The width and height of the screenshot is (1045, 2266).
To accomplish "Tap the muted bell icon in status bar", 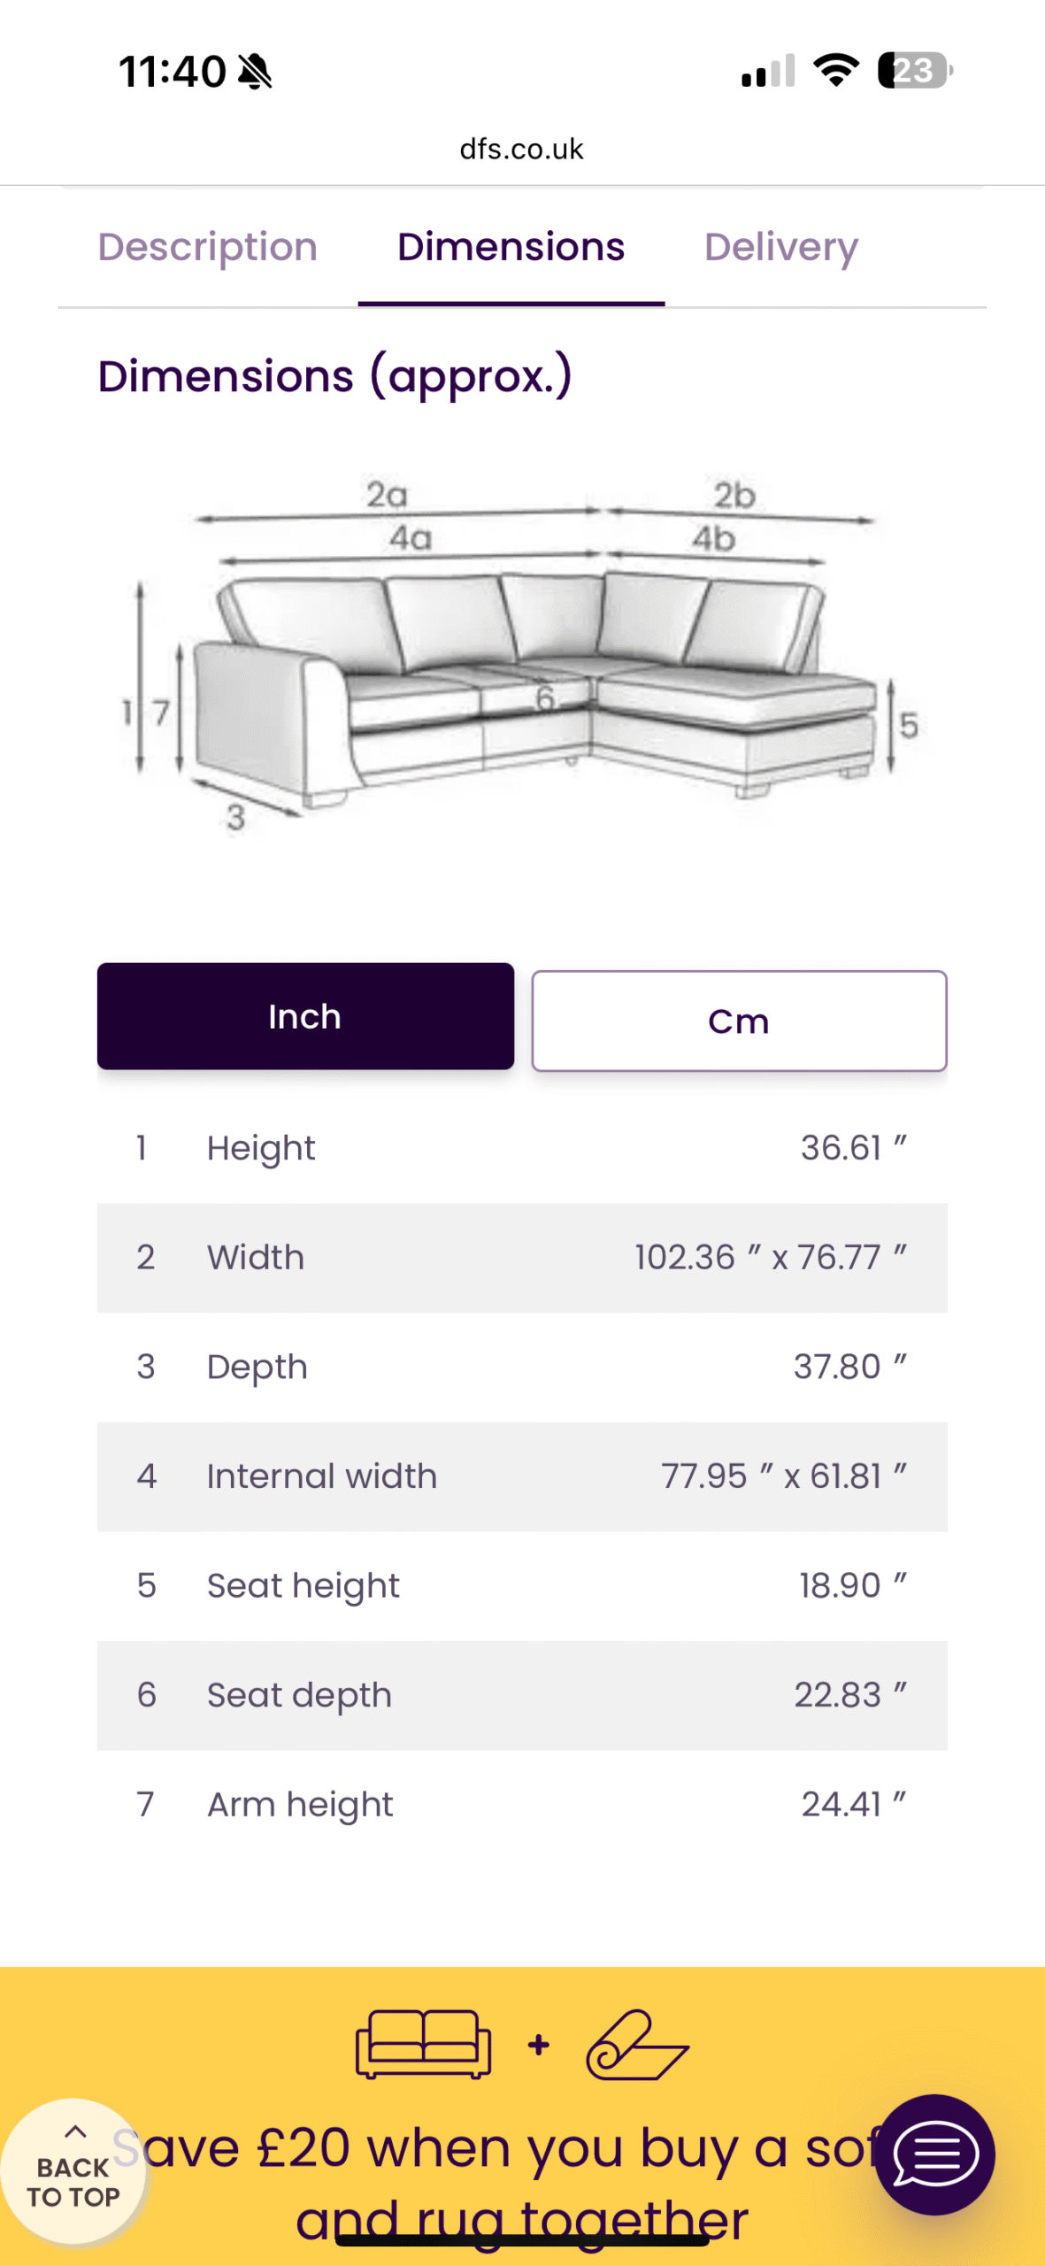I will point(256,71).
